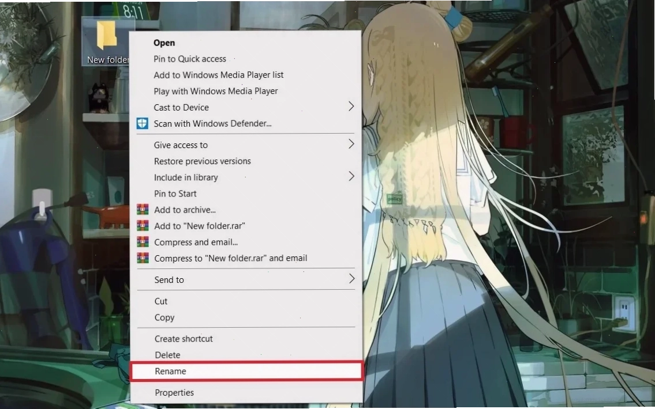Expand the Give access to submenu arrow
The width and height of the screenshot is (655, 409).
click(x=351, y=144)
